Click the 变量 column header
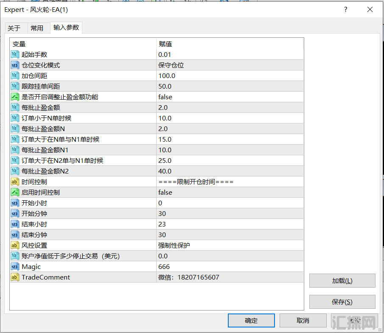This screenshot has width=384, height=333. coord(83,44)
